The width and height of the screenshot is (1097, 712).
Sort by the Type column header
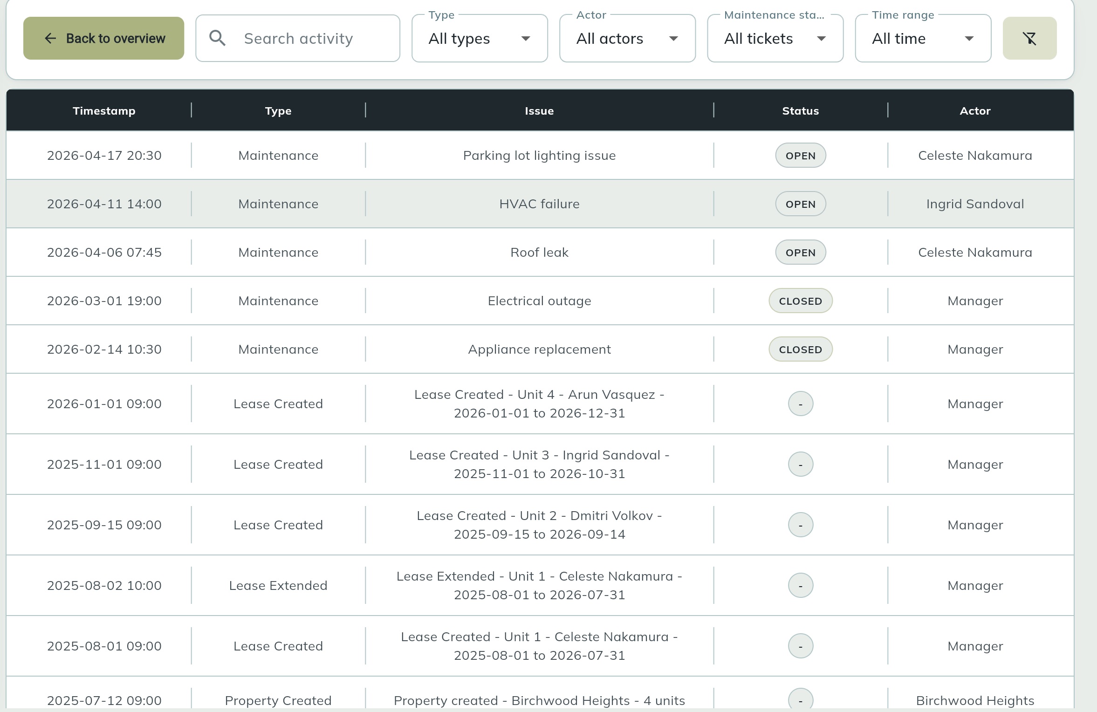(x=278, y=111)
